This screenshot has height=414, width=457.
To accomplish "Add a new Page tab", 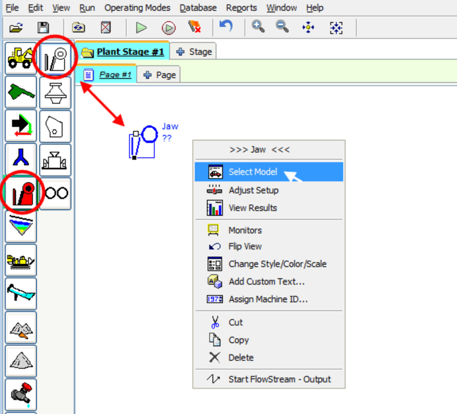I will coord(160,75).
